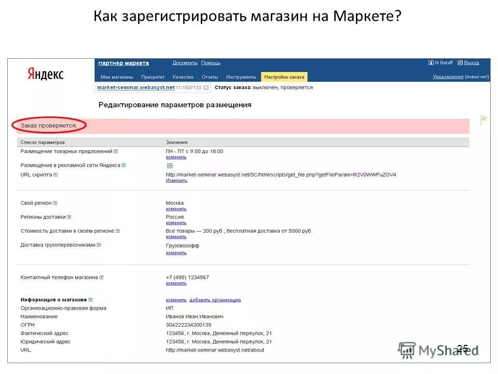The width and height of the screenshot is (498, 374).
Task: Open market-seminar.webasyst.net shop link
Action: point(136,87)
